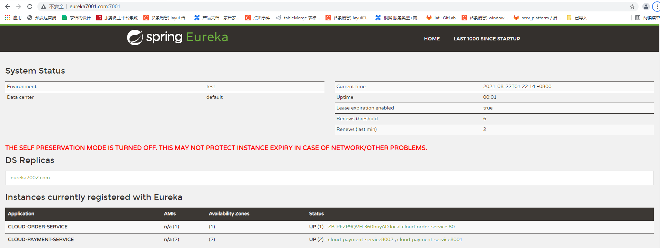This screenshot has width=660, height=248.
Task: Open the 点击事件 bookmark
Action: tap(258, 18)
